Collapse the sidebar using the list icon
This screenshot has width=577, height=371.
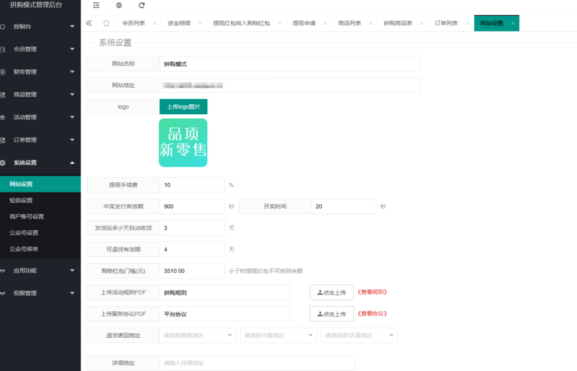coord(96,5)
